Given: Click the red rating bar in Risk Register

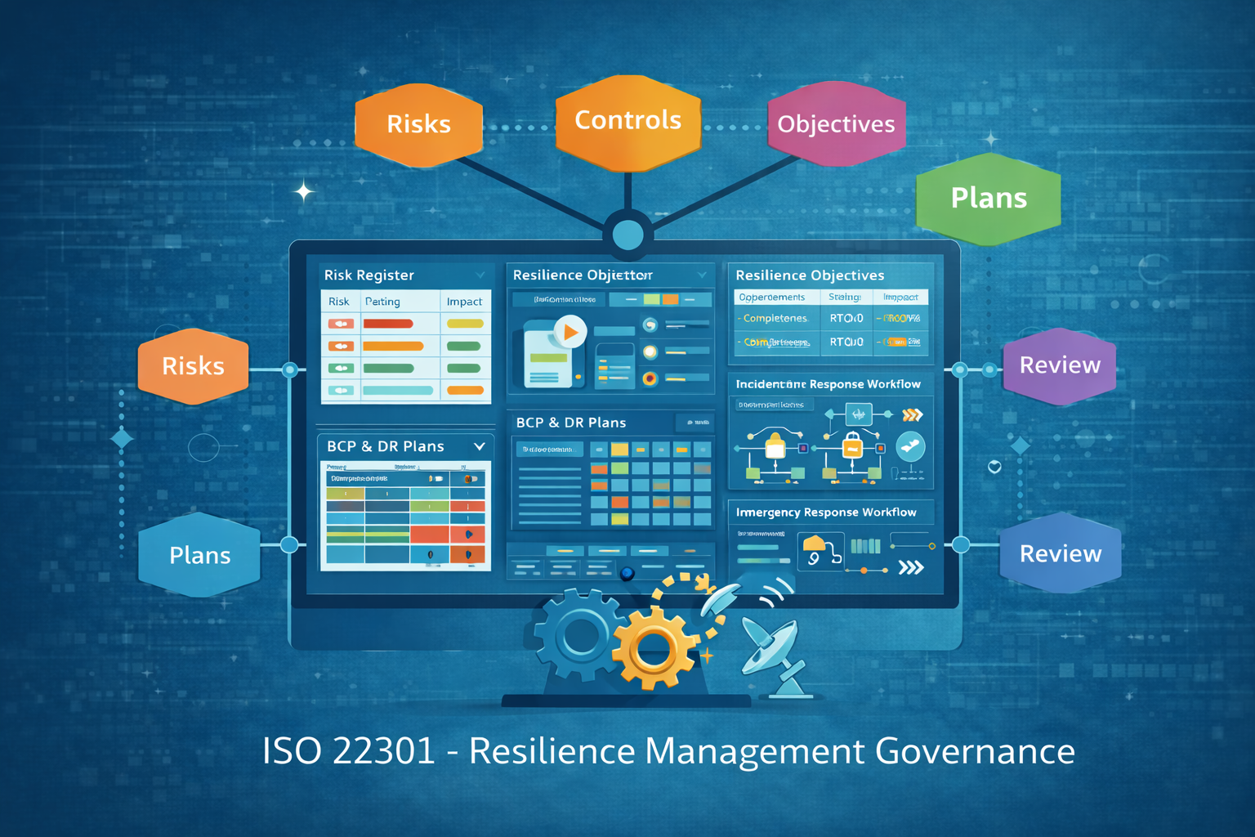Looking at the screenshot, I should pyautogui.click(x=388, y=324).
